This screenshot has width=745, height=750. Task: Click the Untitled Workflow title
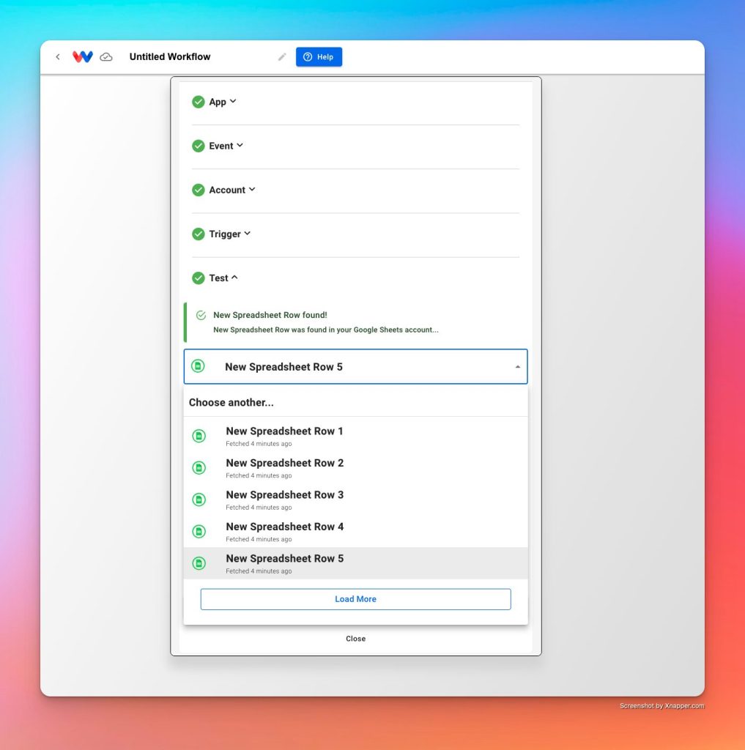pyautogui.click(x=170, y=56)
